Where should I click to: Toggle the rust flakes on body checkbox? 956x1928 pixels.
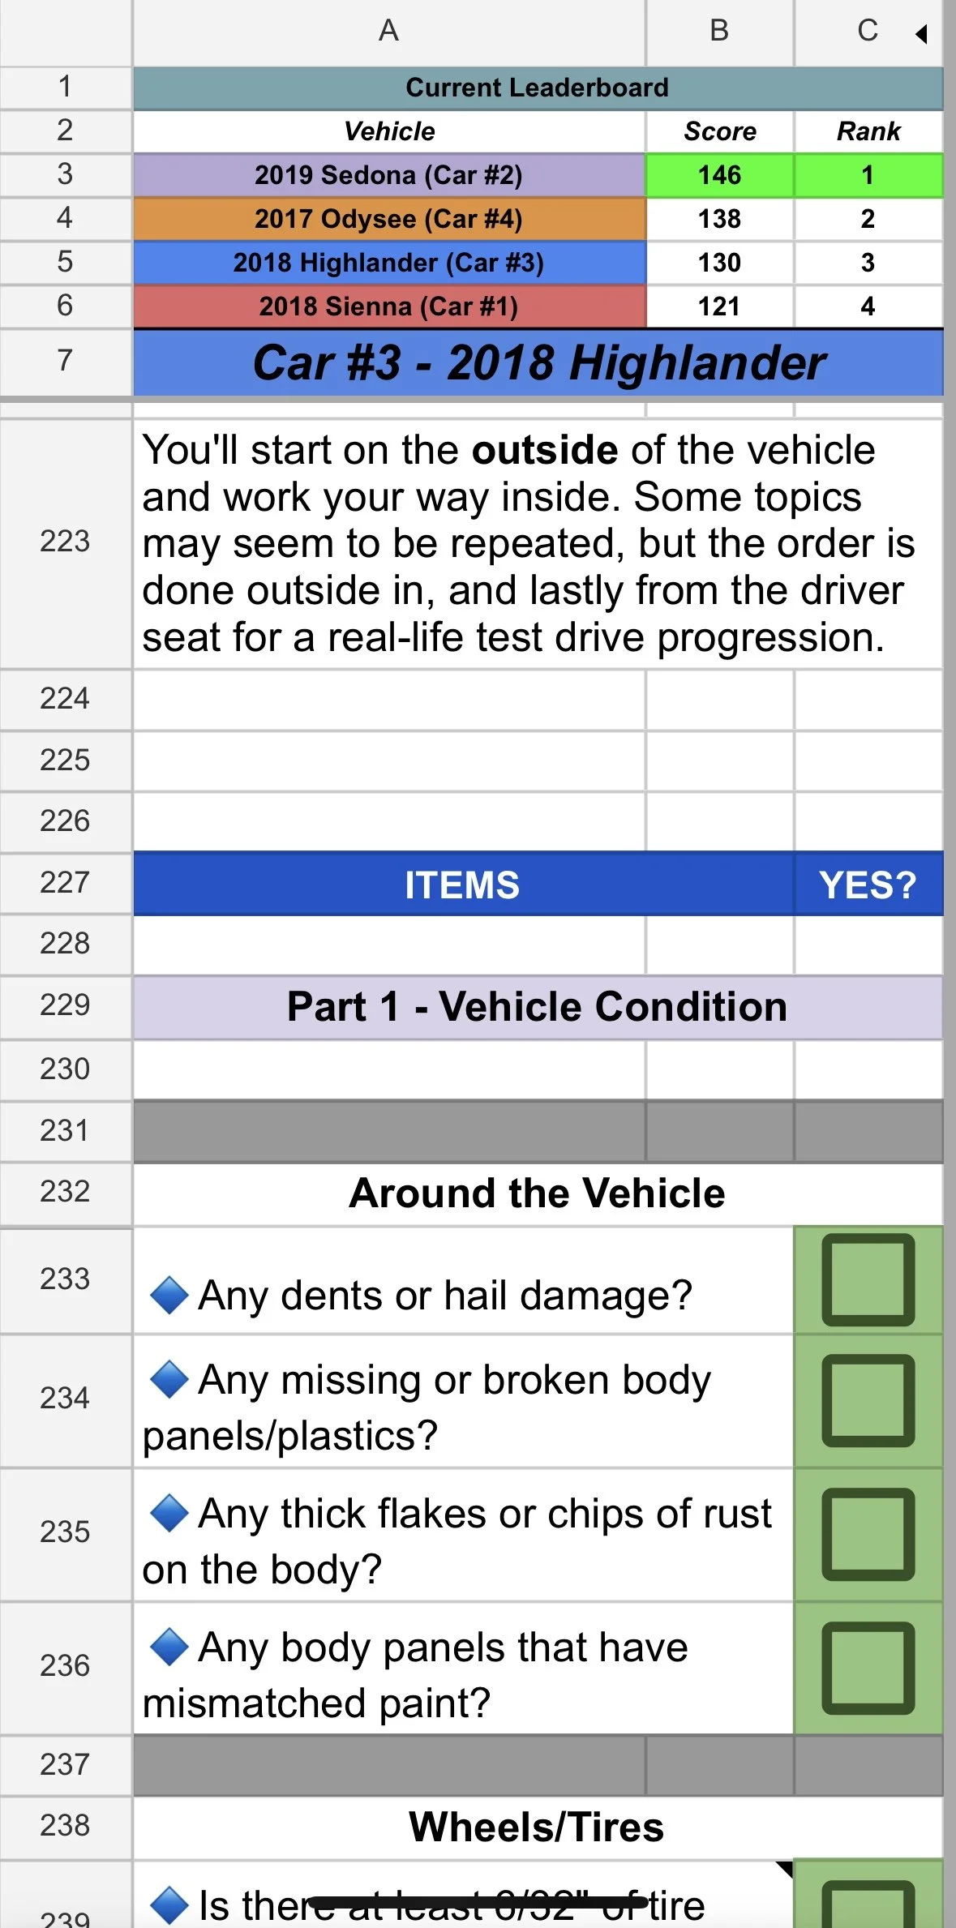pos(868,1534)
